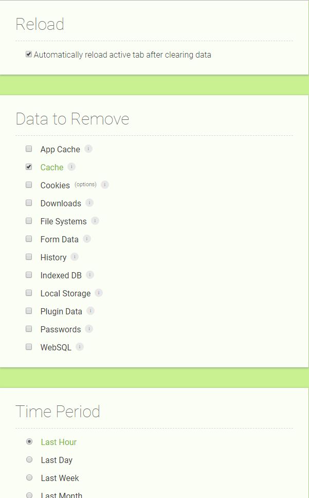309x498 pixels.
Task: Click the info icon beside Indexed DB
Action: pyautogui.click(x=90, y=275)
